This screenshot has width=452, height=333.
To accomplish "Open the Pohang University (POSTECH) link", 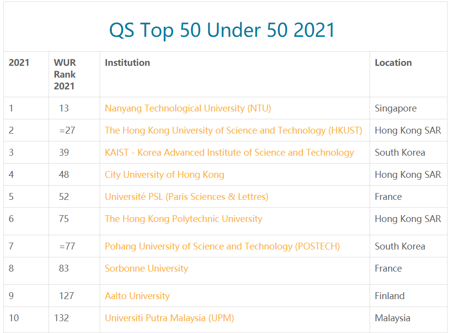I will 222,246.
